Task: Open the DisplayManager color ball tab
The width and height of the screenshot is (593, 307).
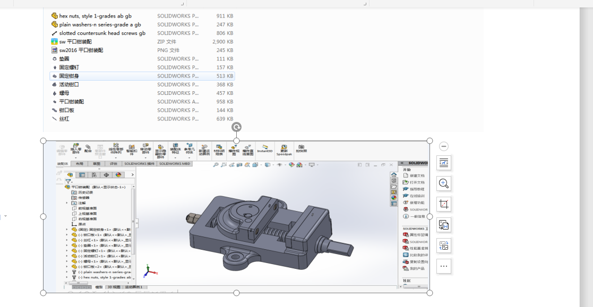Action: tap(118, 174)
